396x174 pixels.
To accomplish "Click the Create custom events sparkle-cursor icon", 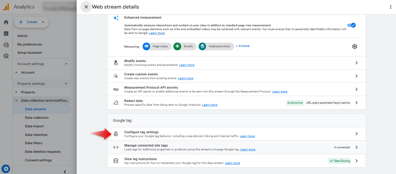I will click(x=116, y=76).
